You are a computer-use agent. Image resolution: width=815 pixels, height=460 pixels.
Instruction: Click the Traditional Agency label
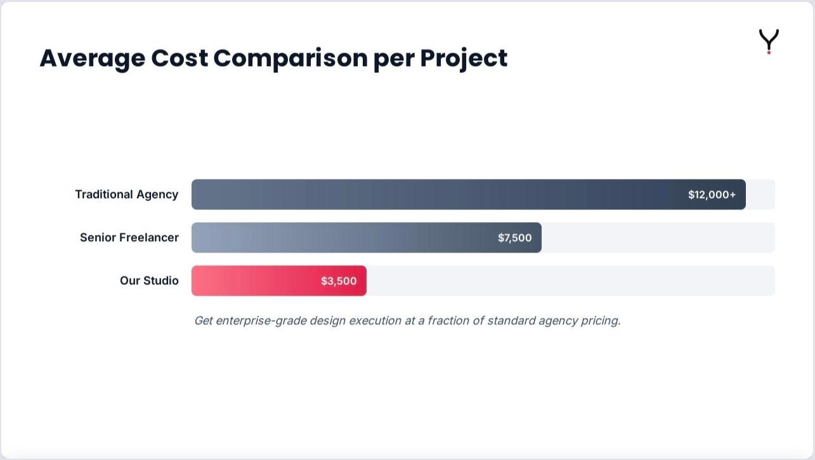(x=127, y=194)
